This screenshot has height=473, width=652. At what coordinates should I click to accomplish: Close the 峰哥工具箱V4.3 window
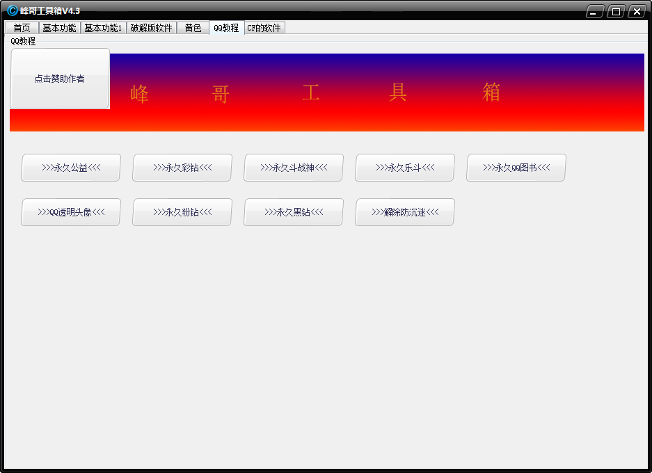pos(637,11)
